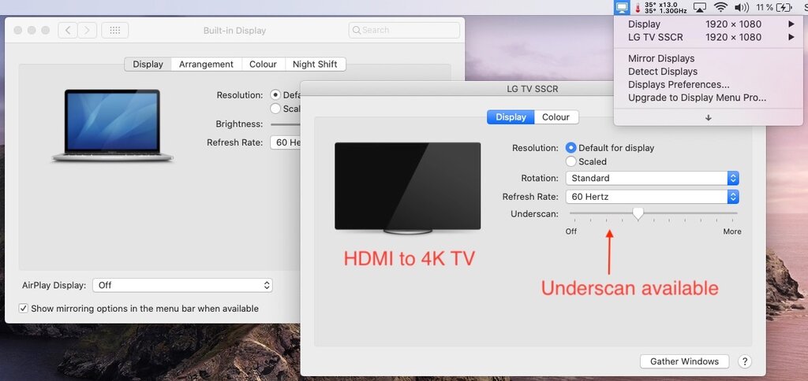Click the Brightness slider in Built-in Display
808x381 pixels.
point(286,124)
